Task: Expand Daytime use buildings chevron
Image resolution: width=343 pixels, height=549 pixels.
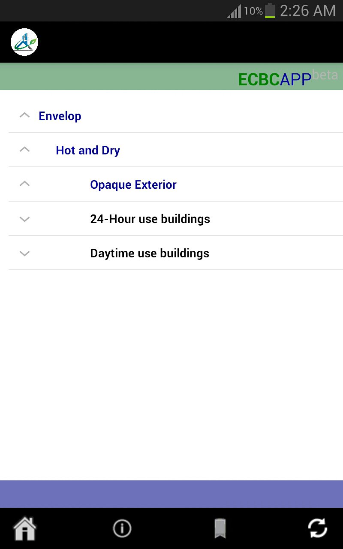Action: 25,253
